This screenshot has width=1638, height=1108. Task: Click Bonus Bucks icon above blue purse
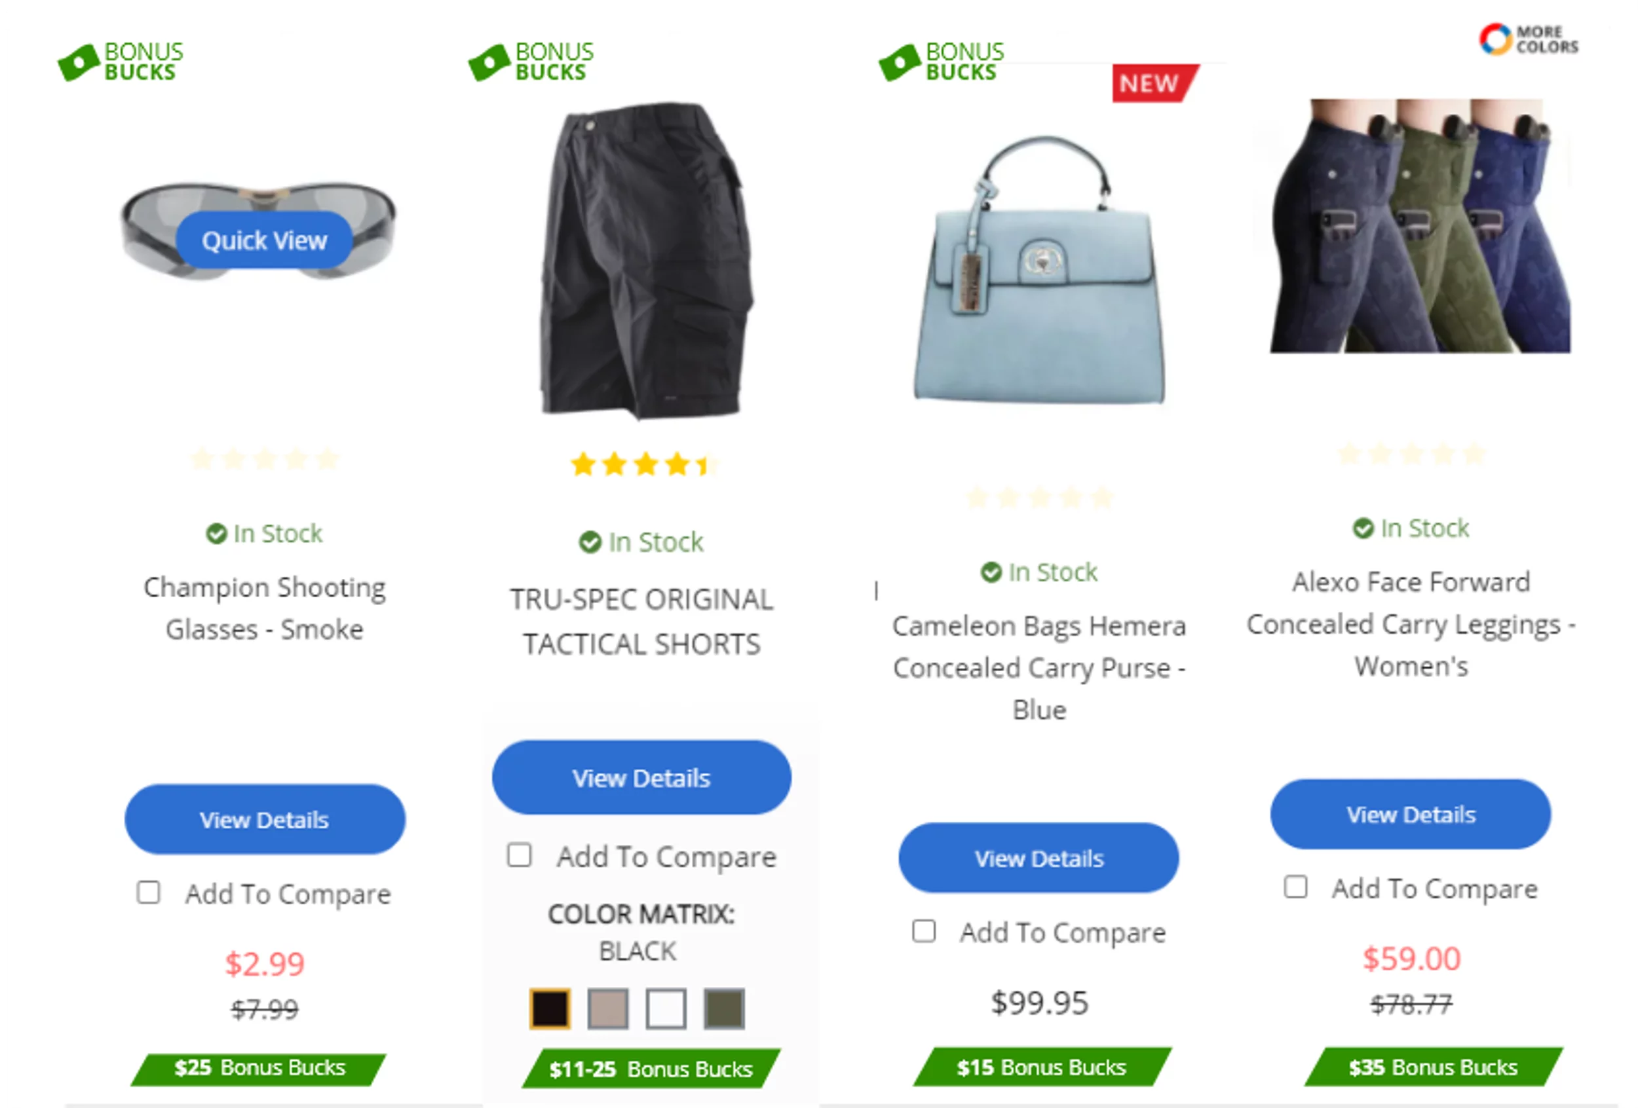pos(941,62)
